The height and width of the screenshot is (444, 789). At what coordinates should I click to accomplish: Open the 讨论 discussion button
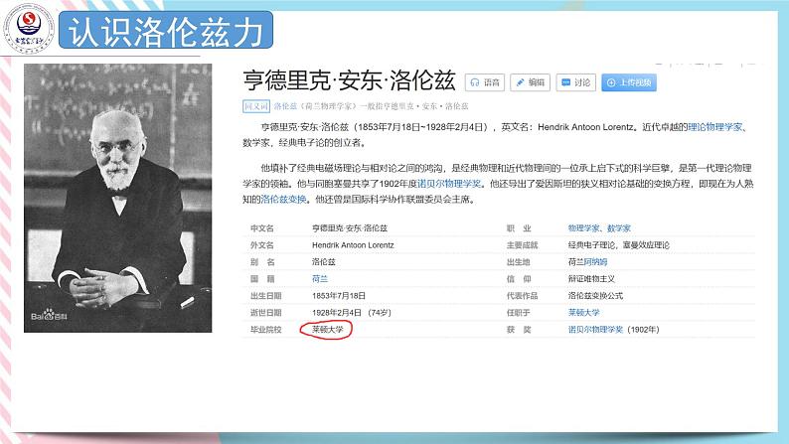point(575,82)
